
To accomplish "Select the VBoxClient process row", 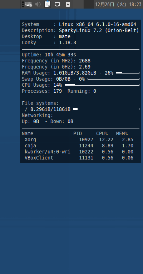I will coord(79,158).
